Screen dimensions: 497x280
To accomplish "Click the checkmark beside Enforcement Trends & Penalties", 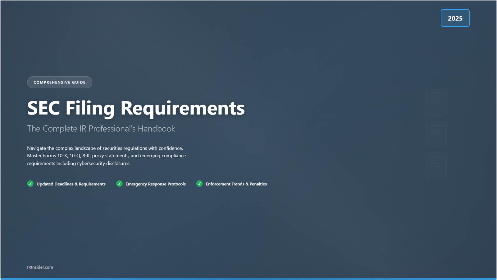I will coord(199,184).
